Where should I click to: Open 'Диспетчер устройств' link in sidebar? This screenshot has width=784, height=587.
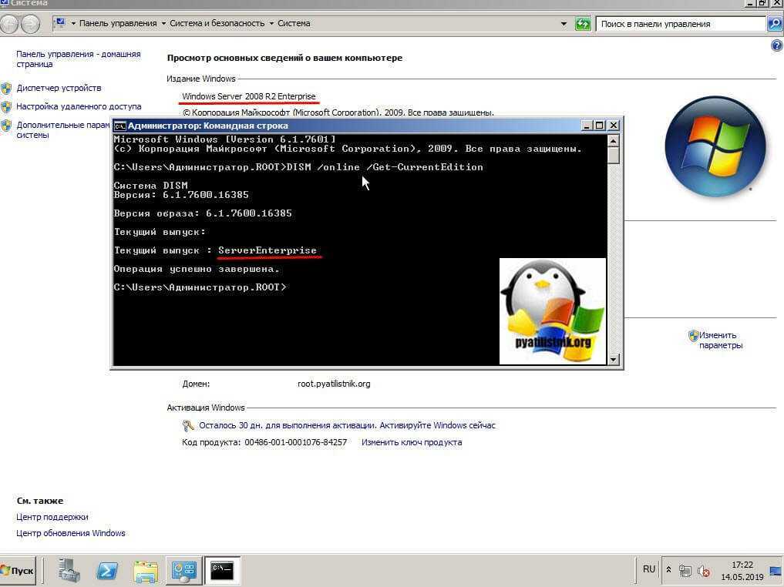tap(59, 88)
